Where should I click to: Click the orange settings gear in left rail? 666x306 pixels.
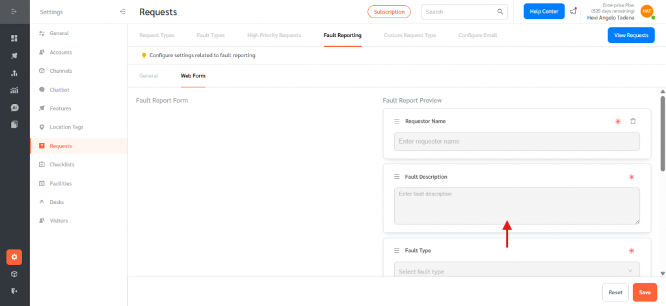pyautogui.click(x=14, y=257)
